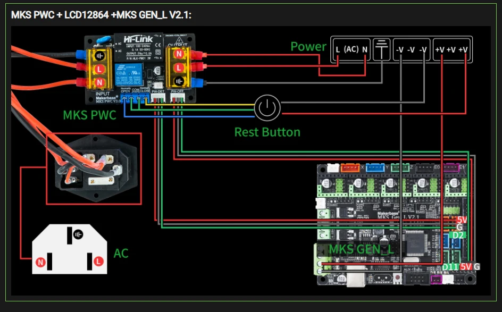The image size is (502, 312).
Task: Click the green MKS PWC label
Action: point(90,115)
